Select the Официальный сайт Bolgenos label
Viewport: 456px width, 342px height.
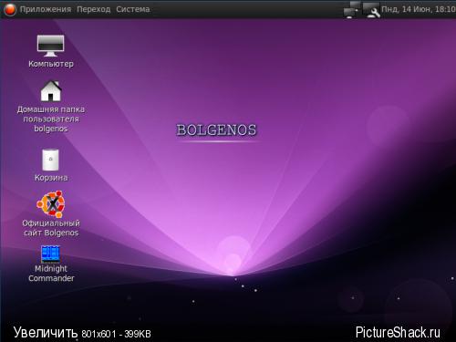point(51,228)
